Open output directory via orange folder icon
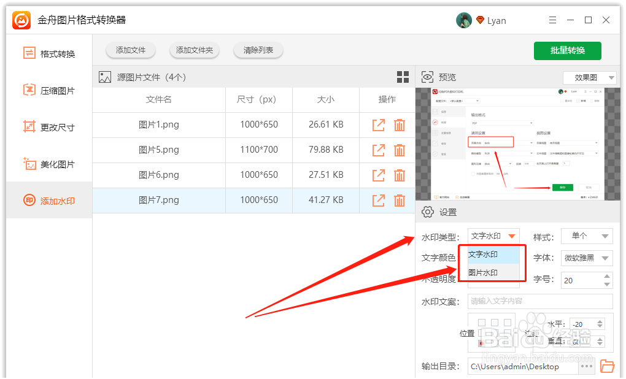The width and height of the screenshot is (626, 379). (x=607, y=366)
